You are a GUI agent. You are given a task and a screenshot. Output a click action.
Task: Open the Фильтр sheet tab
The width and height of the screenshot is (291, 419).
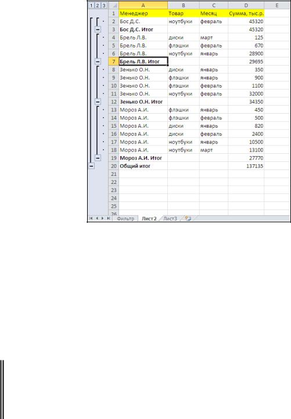pos(125,219)
